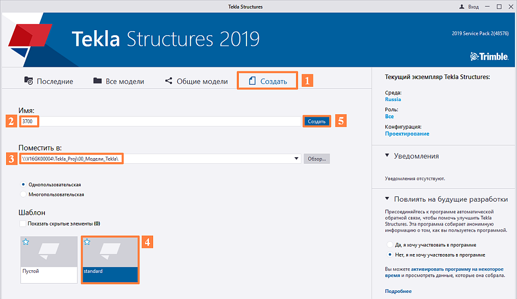Maximize the Tekla Structures window
Screen dimensions: 517x299
tap(499, 7)
